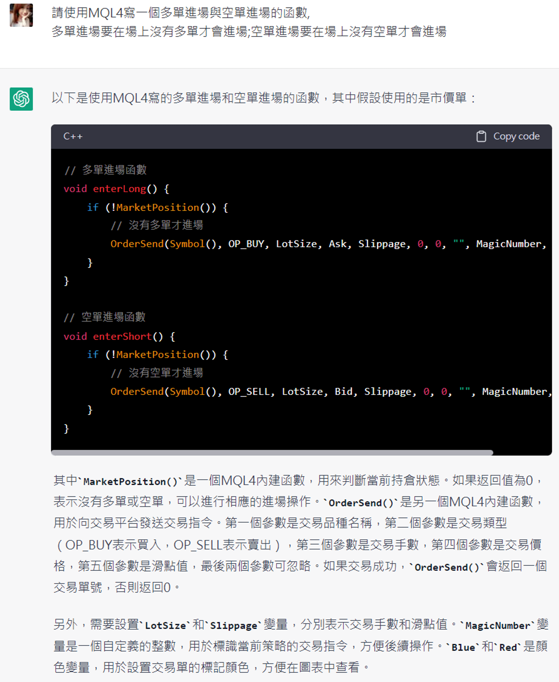Image resolution: width=559 pixels, height=682 pixels.
Task: Click the inline LotSize code term
Action: [166, 625]
